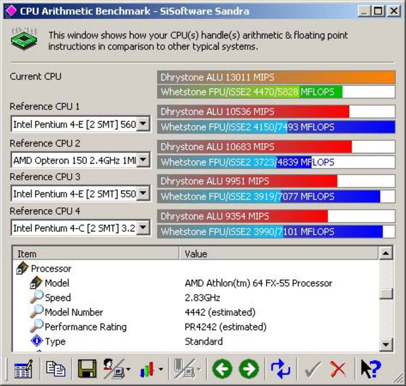Open the Reference CPU 4 dropdown arrow

(x=143, y=228)
